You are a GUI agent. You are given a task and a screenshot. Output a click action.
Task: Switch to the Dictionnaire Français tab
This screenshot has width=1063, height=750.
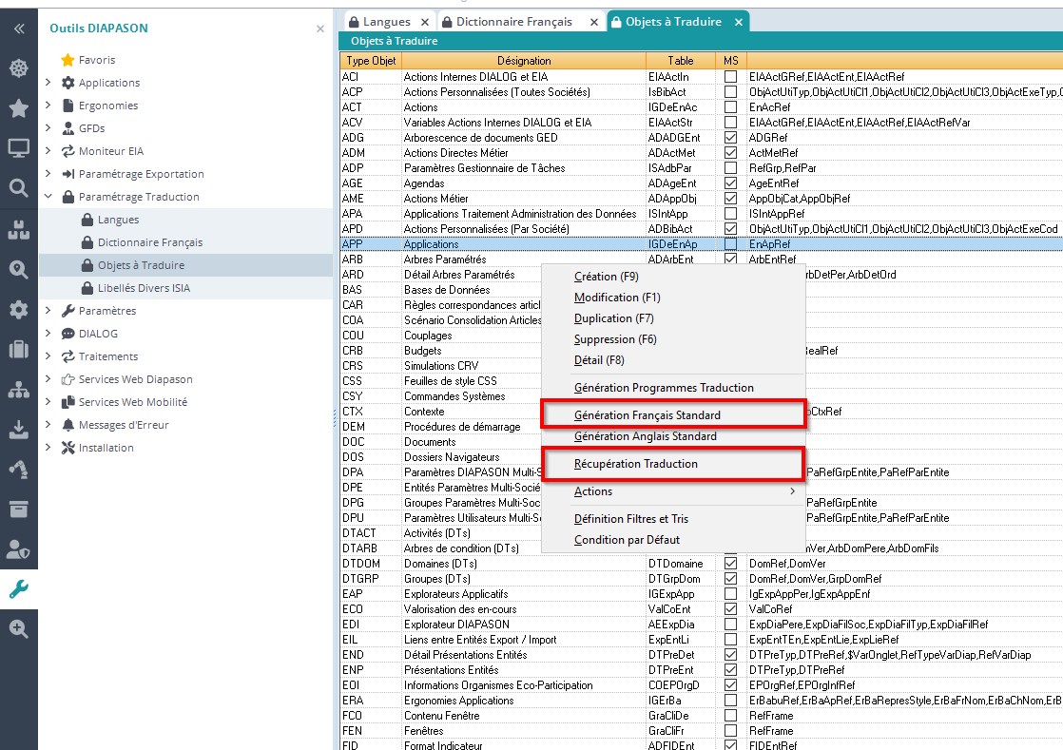coord(513,21)
